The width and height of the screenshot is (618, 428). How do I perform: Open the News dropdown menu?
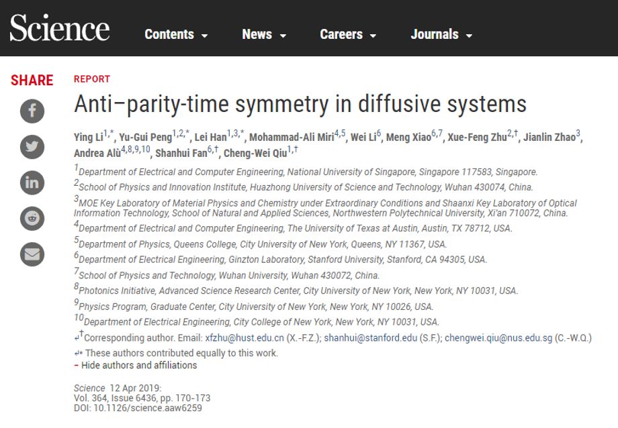coord(264,34)
